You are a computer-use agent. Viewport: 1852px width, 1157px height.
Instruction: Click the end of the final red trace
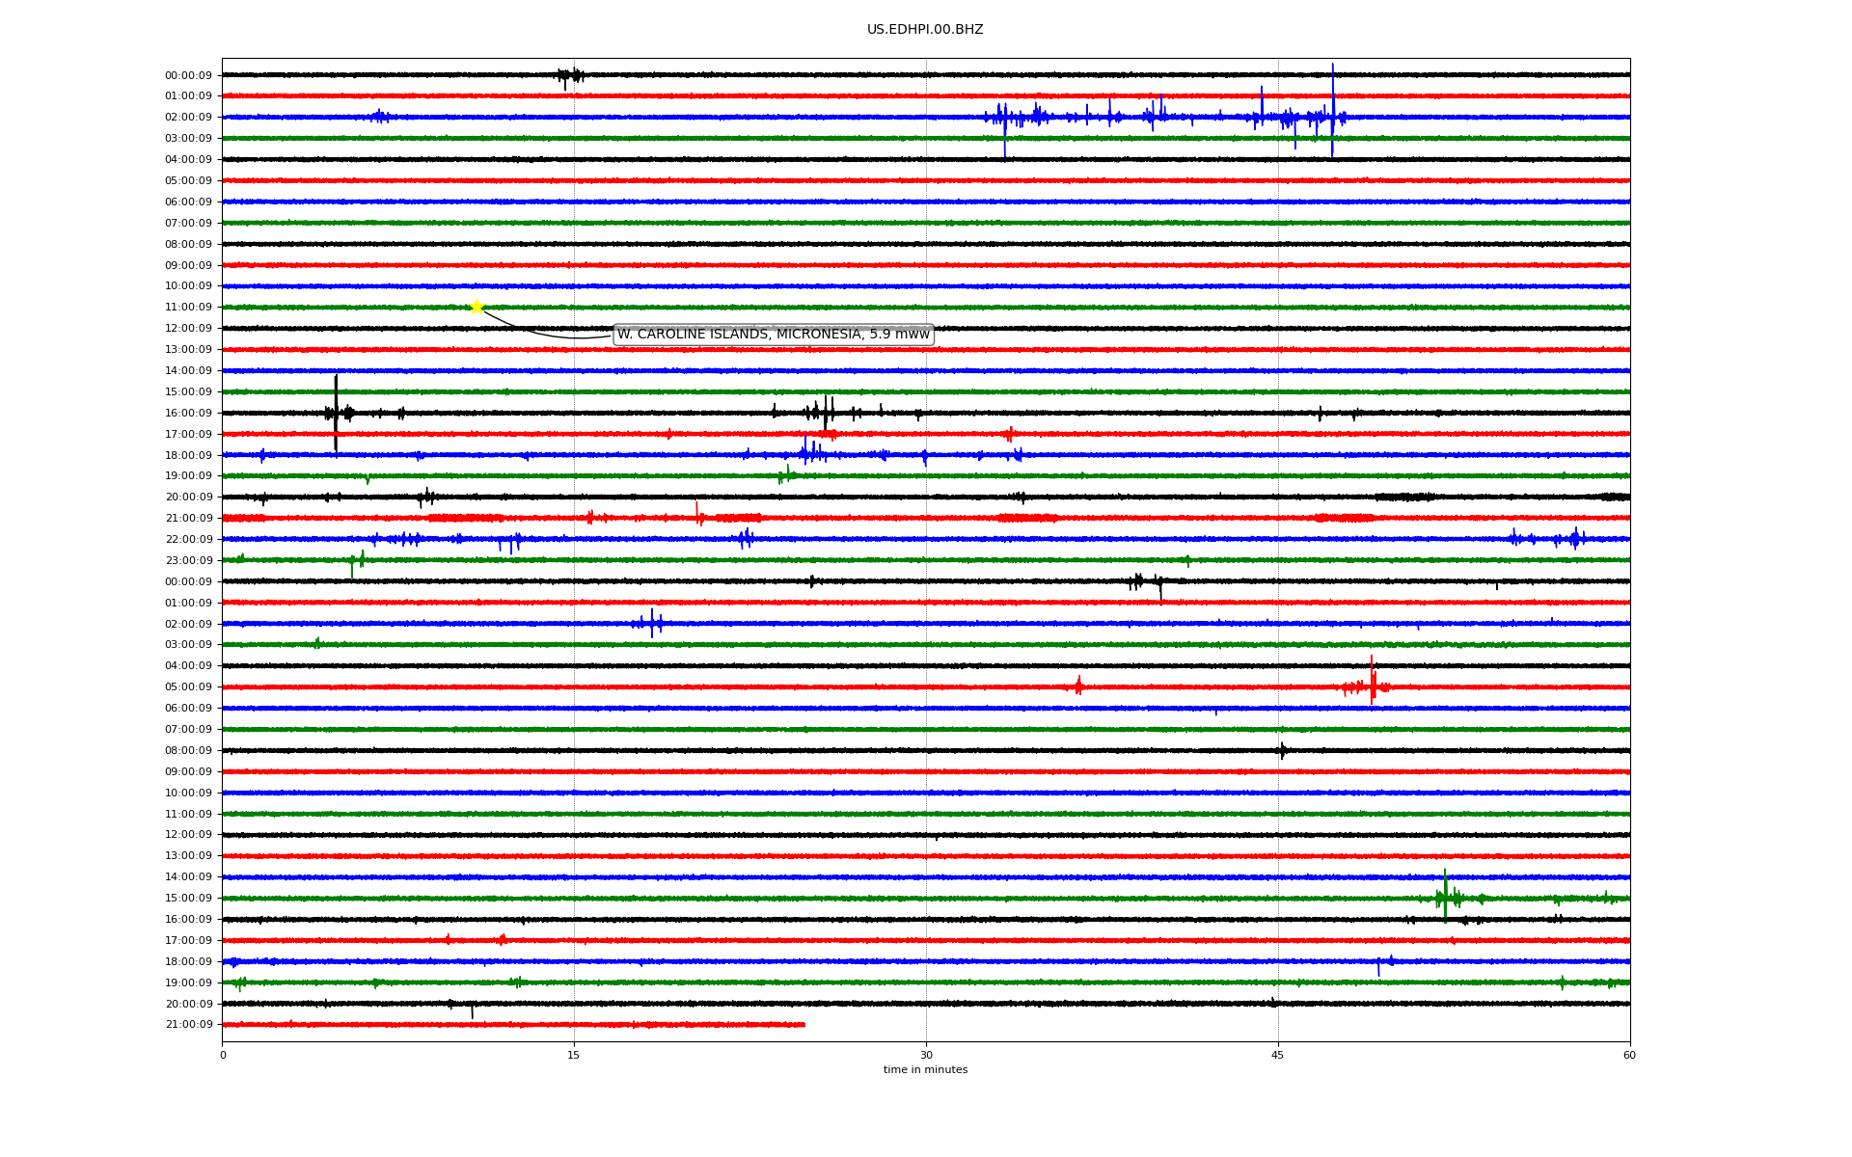pos(803,1024)
